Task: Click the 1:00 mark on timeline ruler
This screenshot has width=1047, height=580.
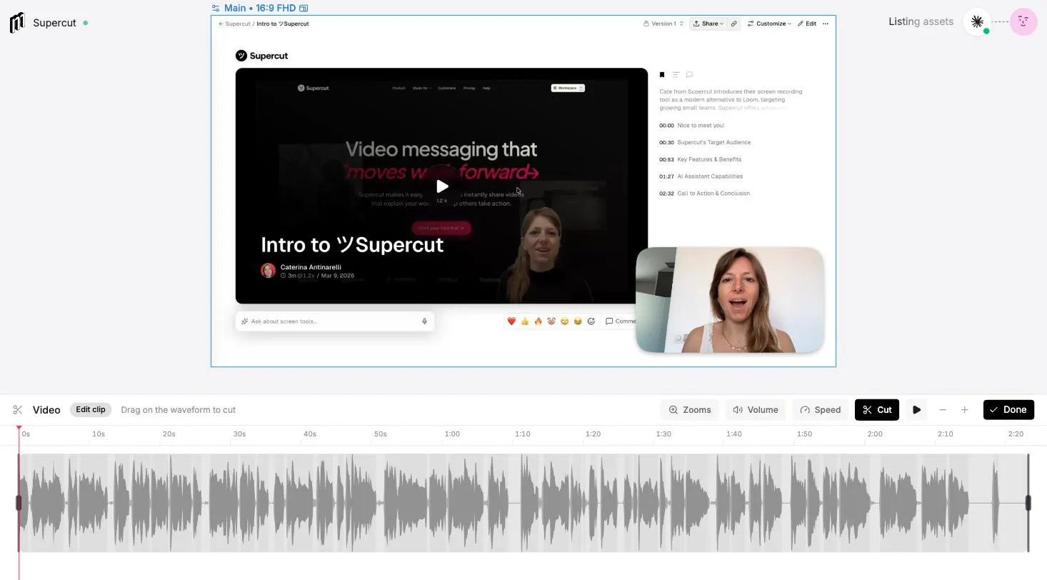Action: (452, 434)
